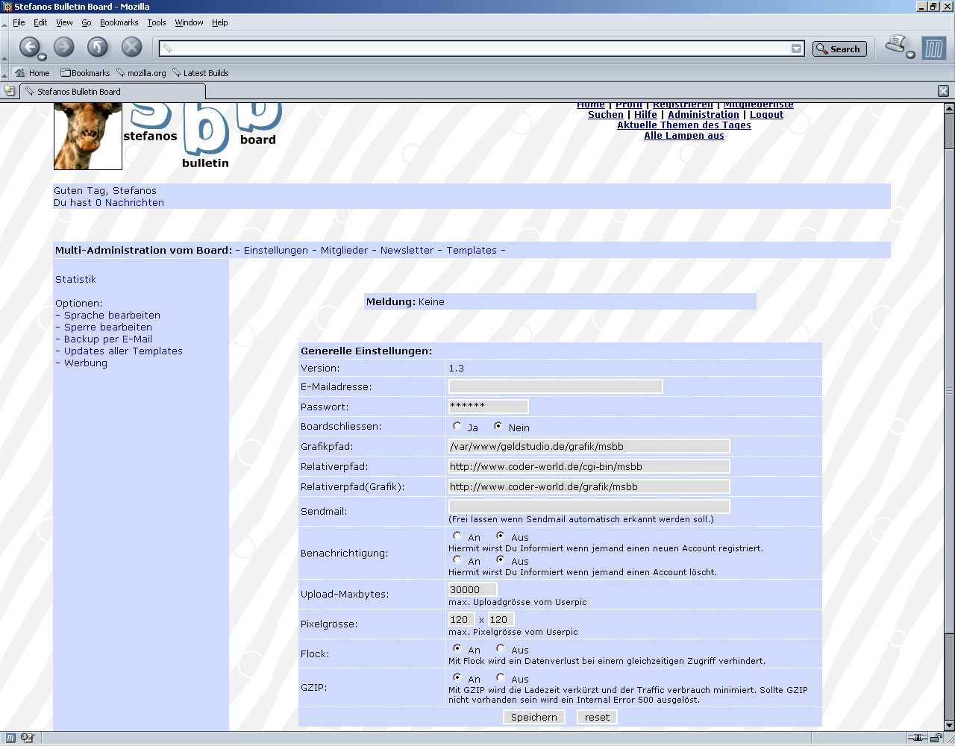
Task: Select the Stefanos Bulletin Board tab
Action: click(112, 92)
